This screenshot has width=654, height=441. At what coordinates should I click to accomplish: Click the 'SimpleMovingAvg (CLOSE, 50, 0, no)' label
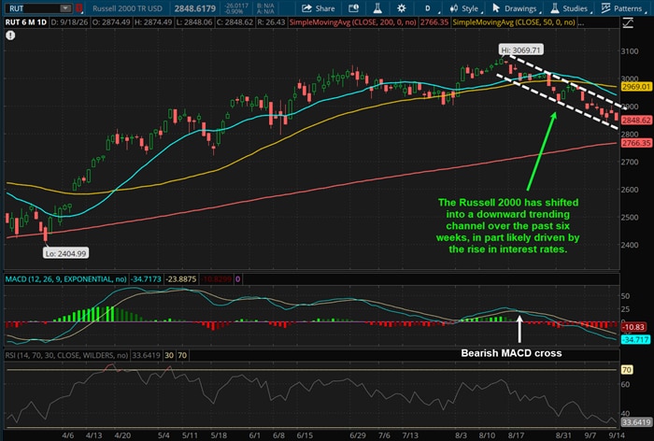click(514, 22)
